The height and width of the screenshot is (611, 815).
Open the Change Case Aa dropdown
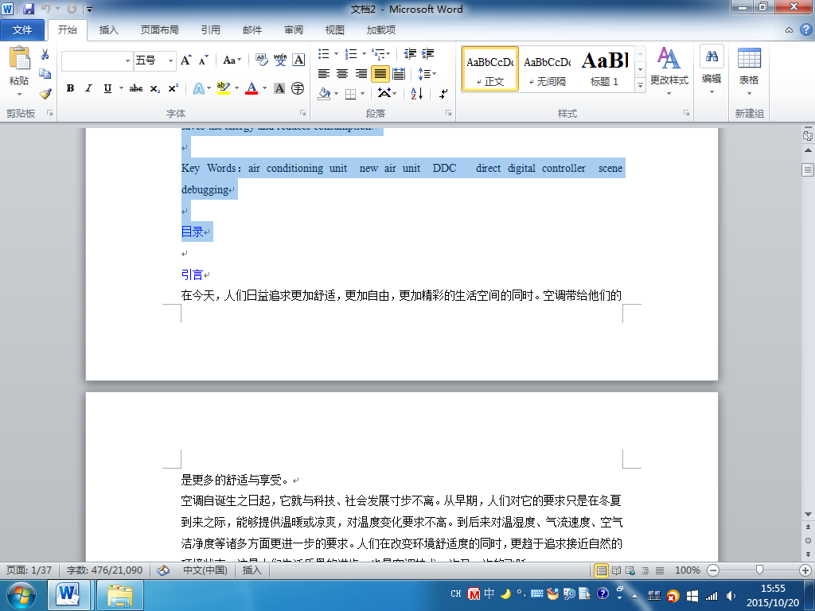pos(232,60)
